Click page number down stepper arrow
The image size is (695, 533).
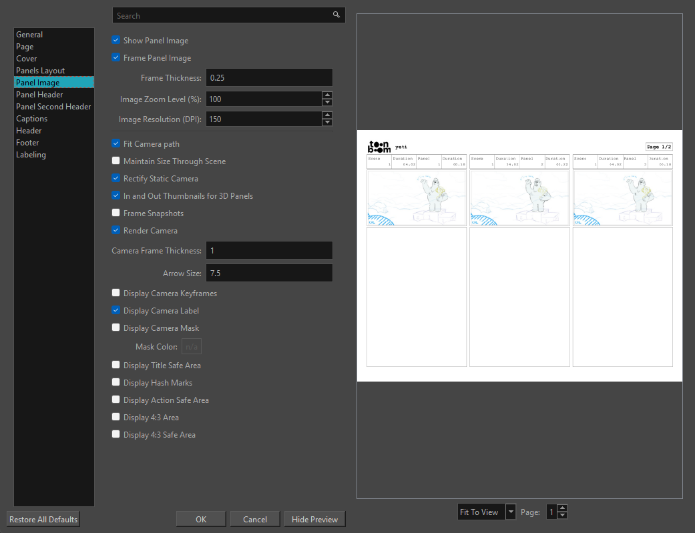pyautogui.click(x=562, y=516)
